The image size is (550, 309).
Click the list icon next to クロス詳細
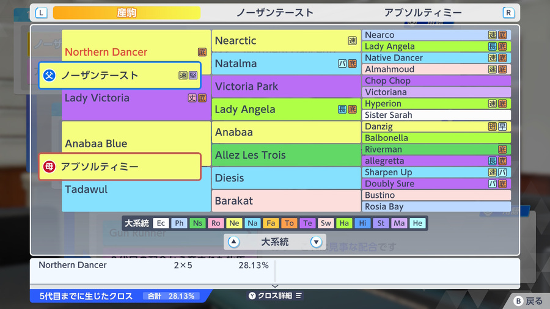(298, 296)
